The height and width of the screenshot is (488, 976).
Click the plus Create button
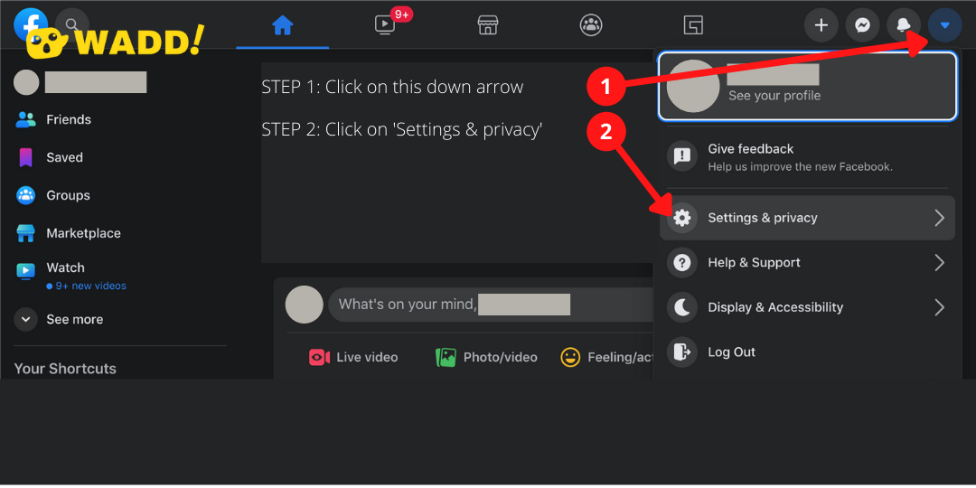(821, 25)
